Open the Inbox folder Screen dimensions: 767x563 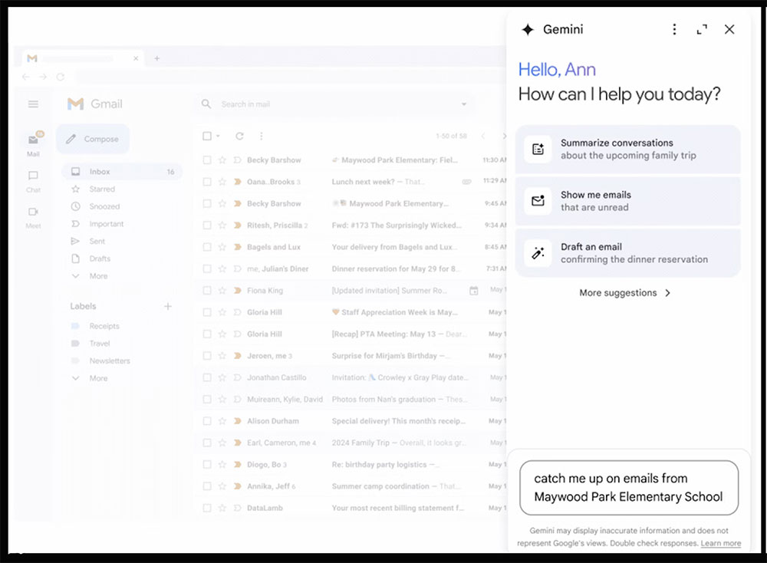tap(122, 172)
